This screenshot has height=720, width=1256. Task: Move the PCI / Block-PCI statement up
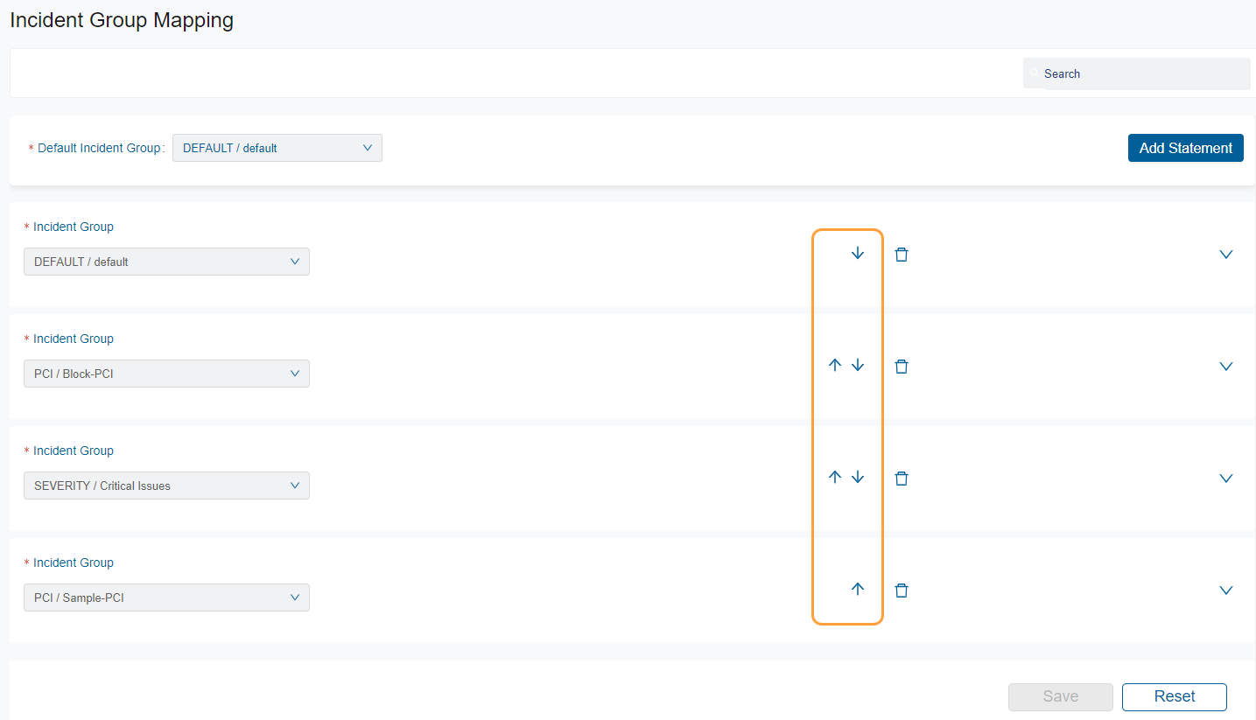(x=834, y=365)
